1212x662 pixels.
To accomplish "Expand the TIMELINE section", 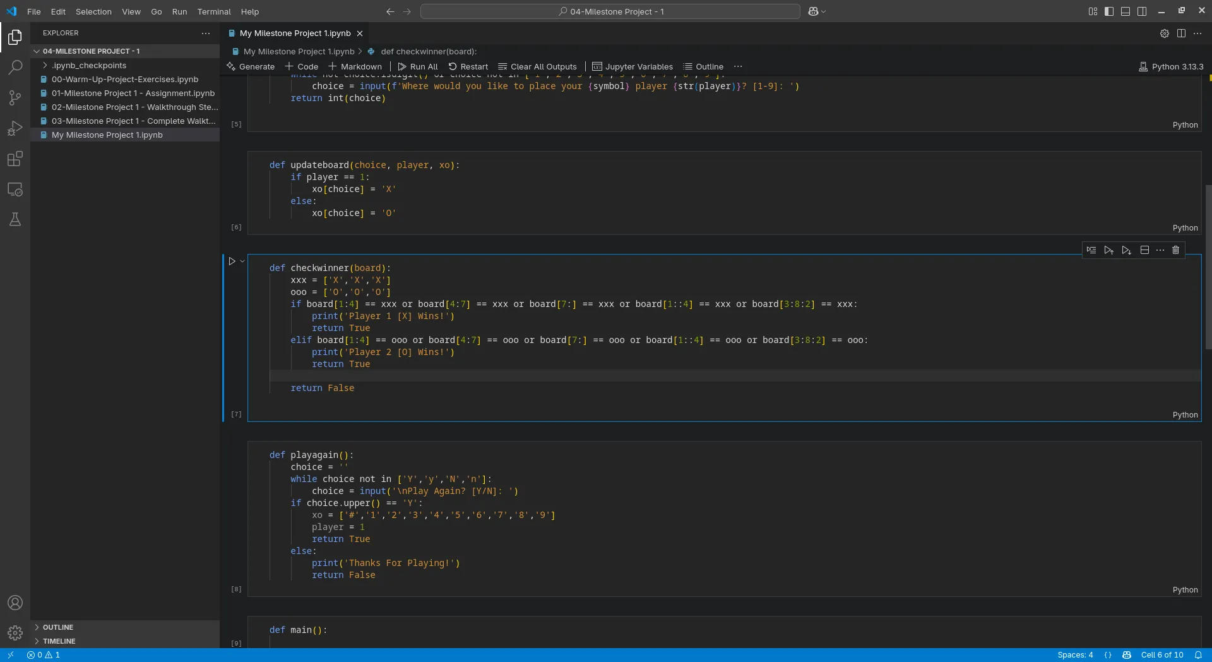I will (x=125, y=641).
